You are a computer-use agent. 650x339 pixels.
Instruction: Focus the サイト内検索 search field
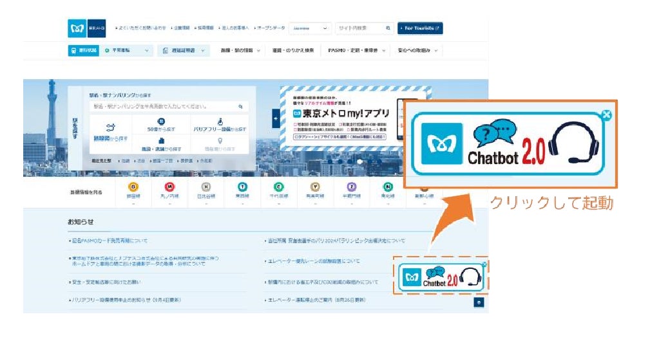click(x=360, y=28)
